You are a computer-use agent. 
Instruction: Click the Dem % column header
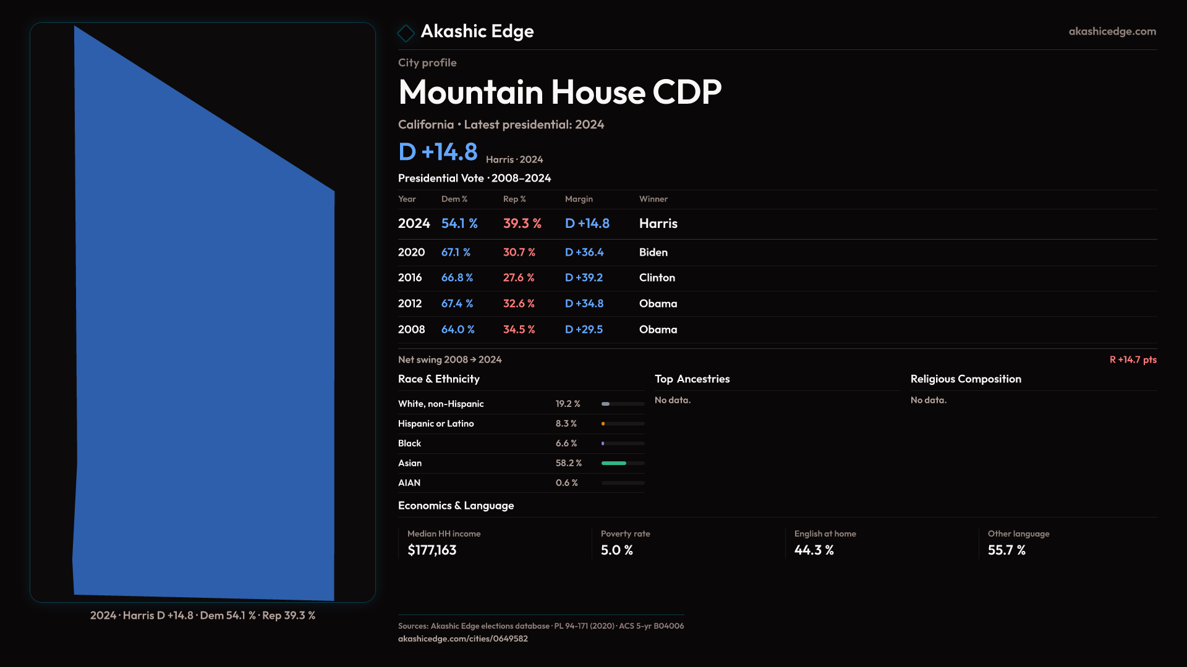coord(454,199)
